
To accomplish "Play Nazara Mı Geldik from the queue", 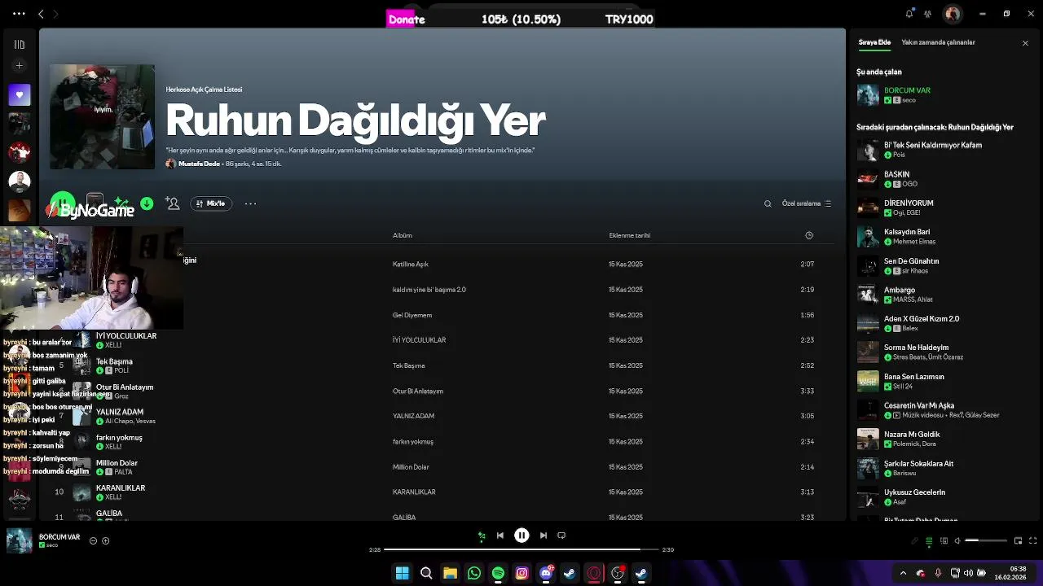I will [944, 439].
